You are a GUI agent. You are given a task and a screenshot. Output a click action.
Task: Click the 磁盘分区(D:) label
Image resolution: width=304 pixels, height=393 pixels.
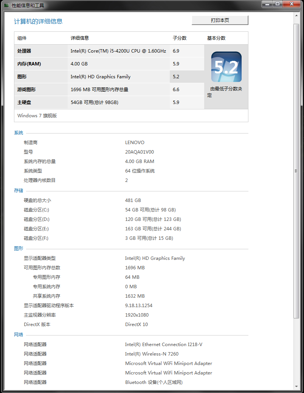pos(37,219)
